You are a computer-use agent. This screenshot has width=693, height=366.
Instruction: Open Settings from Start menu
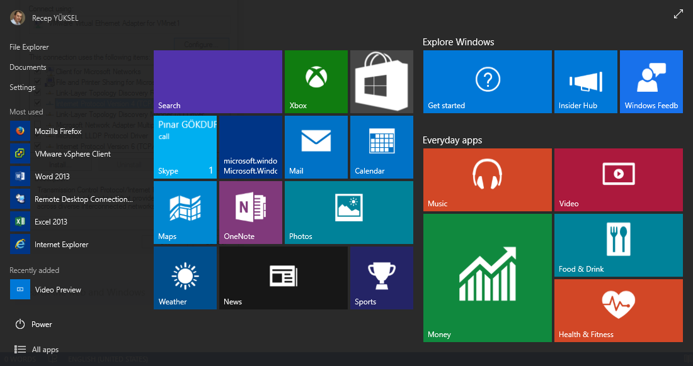(x=22, y=87)
